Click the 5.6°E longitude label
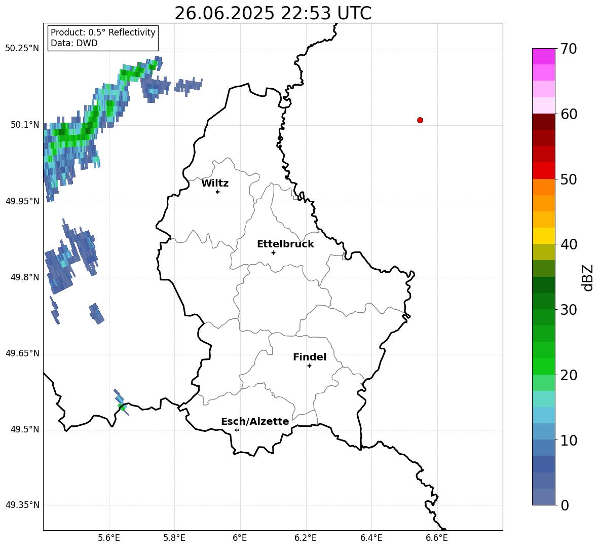 pyautogui.click(x=109, y=538)
